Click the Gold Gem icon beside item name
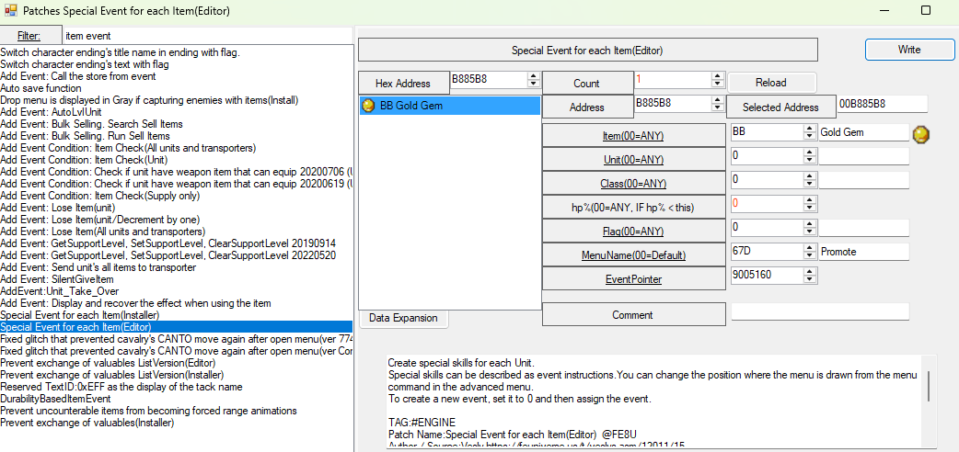 920,134
